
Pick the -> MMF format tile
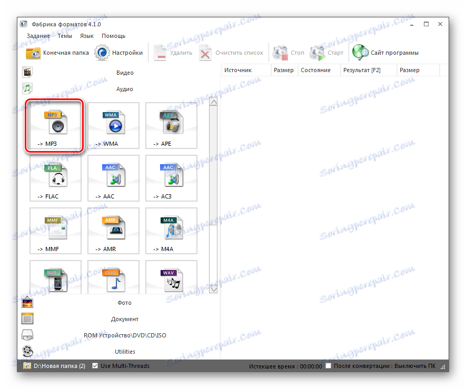click(x=55, y=231)
